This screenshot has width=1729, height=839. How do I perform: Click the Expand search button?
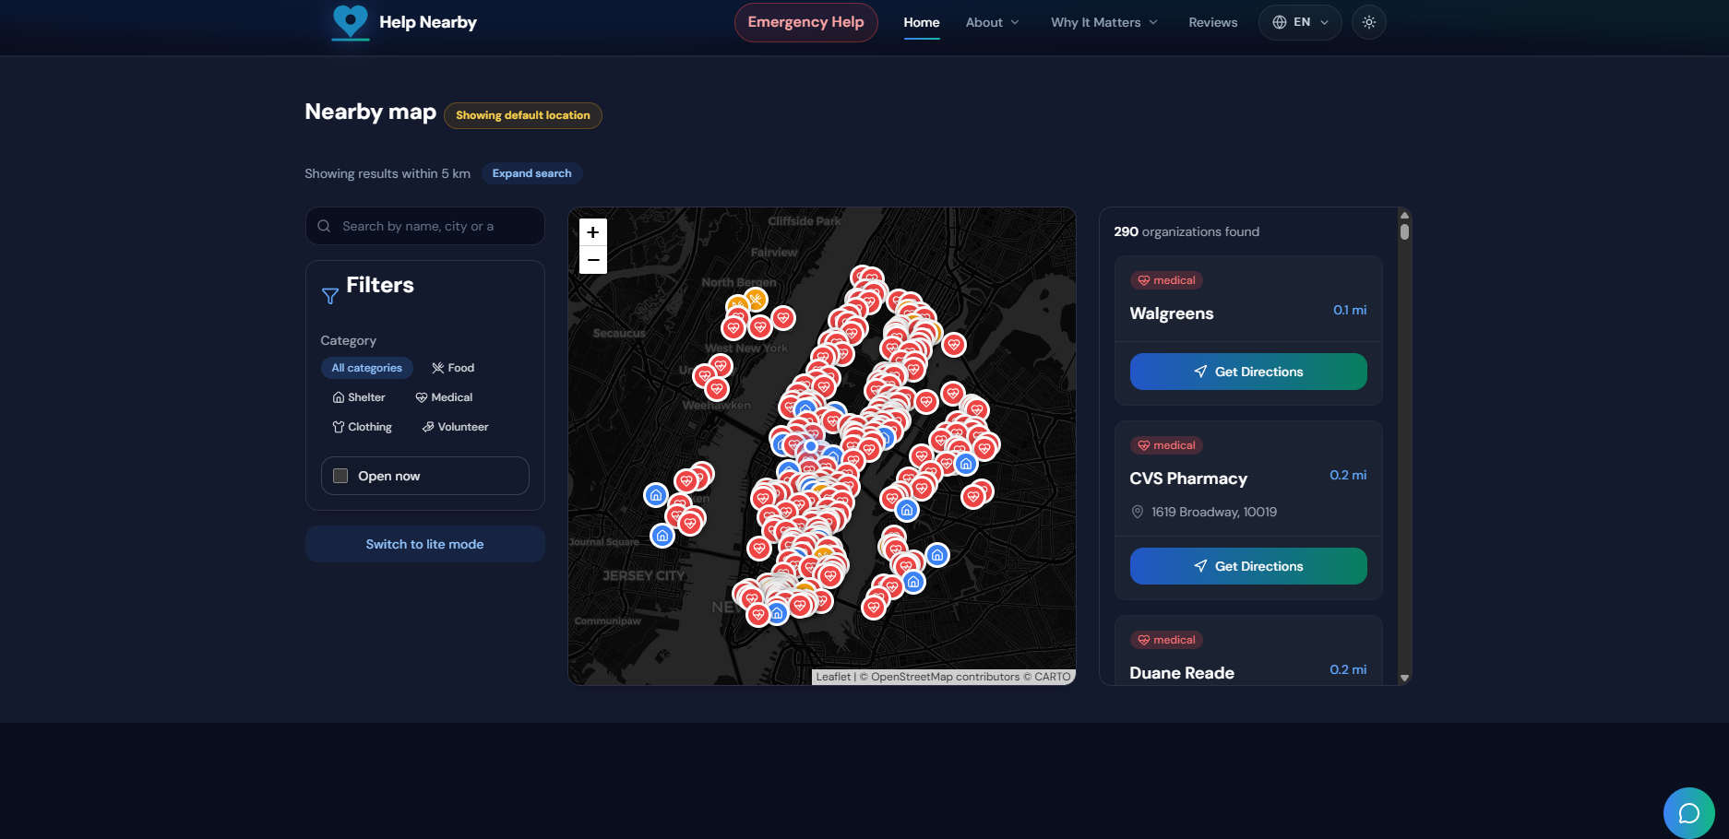(x=531, y=173)
